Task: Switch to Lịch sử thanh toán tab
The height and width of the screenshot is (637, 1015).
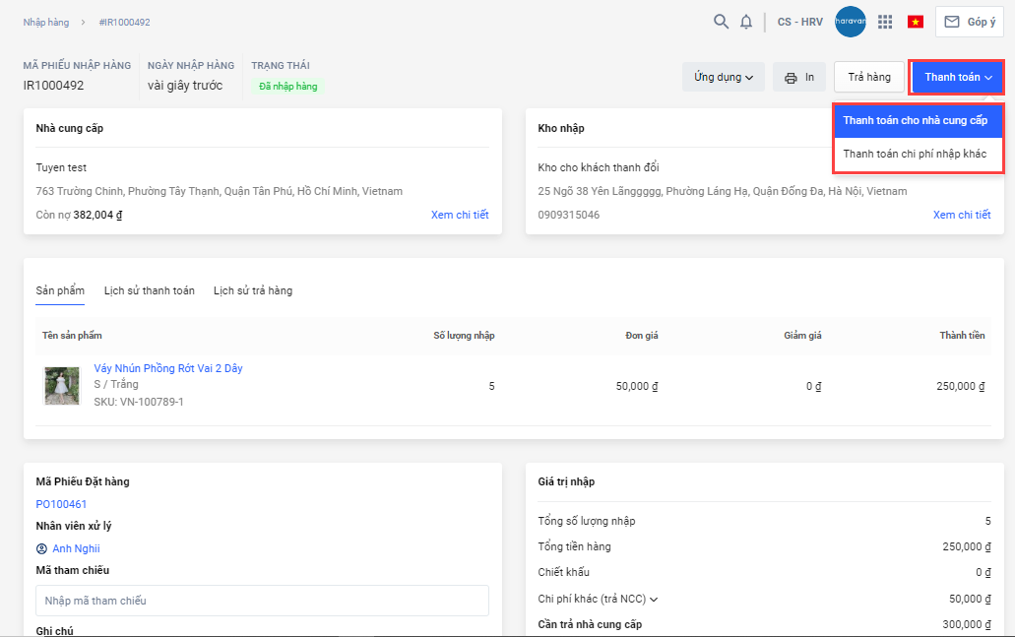Action: [150, 290]
